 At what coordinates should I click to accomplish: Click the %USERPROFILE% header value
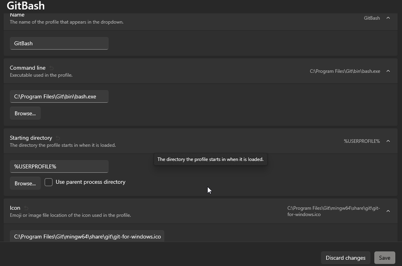[361, 141]
